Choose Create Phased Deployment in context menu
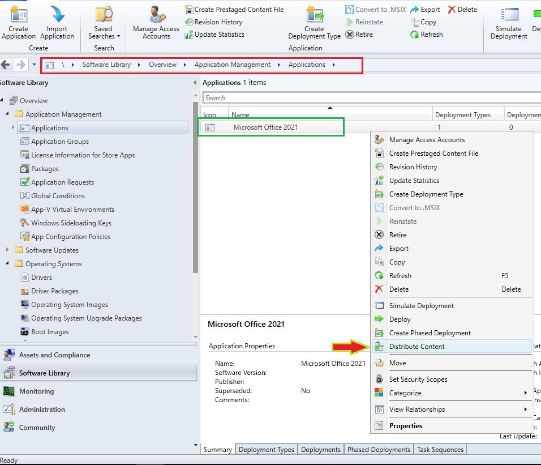This screenshot has width=541, height=465. point(452,333)
